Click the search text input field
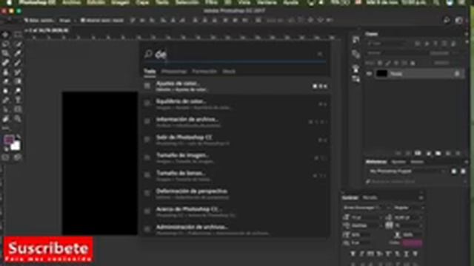 coord(236,54)
